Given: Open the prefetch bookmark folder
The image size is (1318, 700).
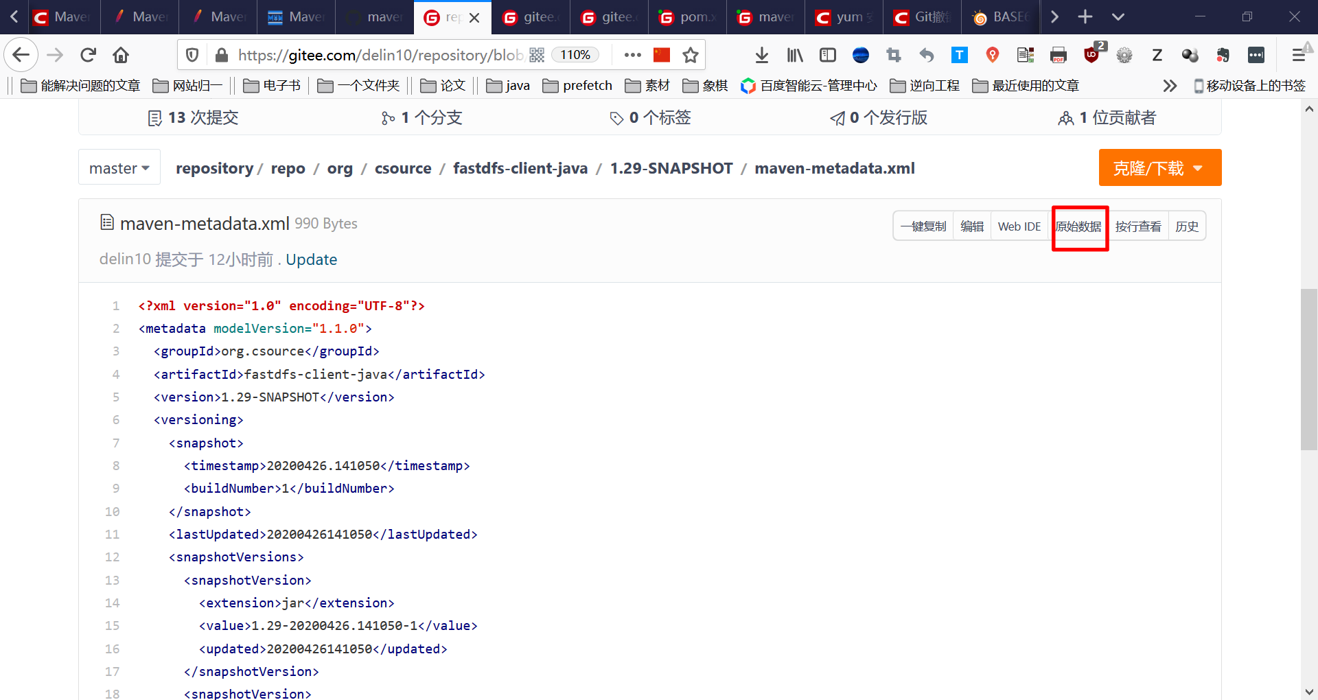Looking at the screenshot, I should [577, 86].
